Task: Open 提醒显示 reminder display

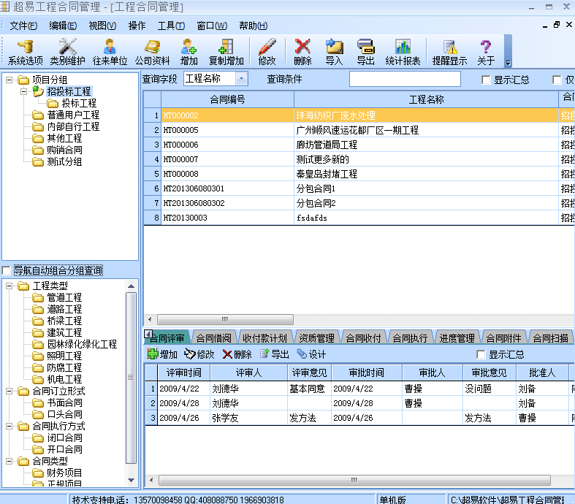Action: pyautogui.click(x=449, y=52)
